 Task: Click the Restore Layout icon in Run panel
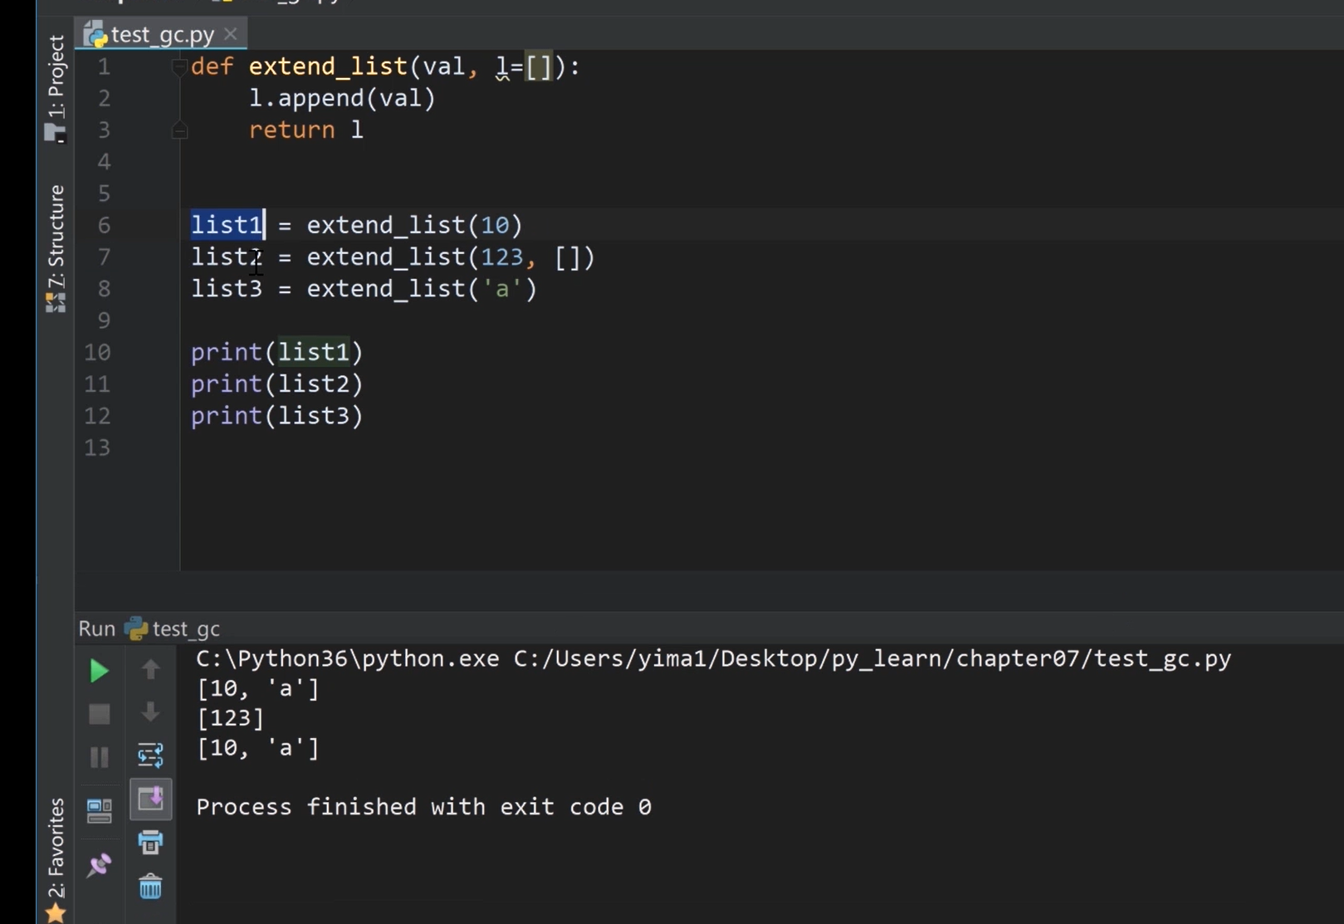(99, 810)
